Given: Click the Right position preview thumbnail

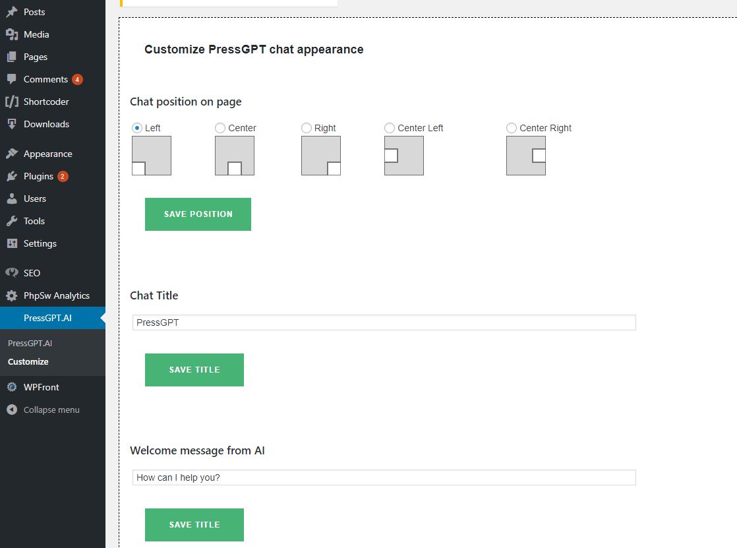Looking at the screenshot, I should (x=321, y=156).
